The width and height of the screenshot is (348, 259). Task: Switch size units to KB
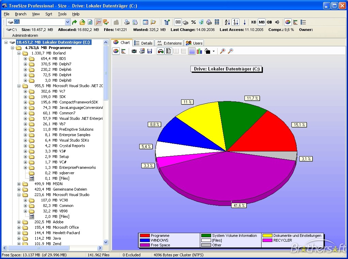tap(254, 22)
